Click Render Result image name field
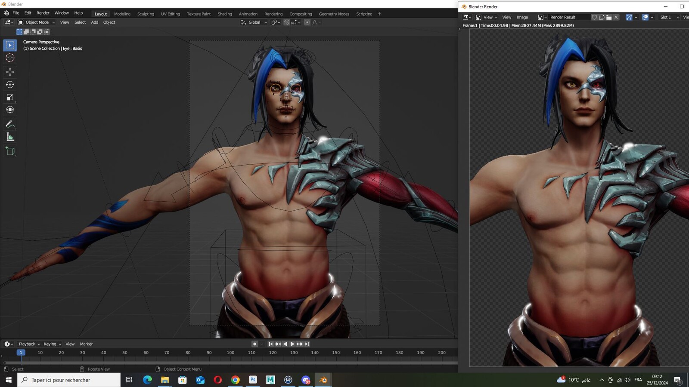689x387 pixels. point(568,17)
